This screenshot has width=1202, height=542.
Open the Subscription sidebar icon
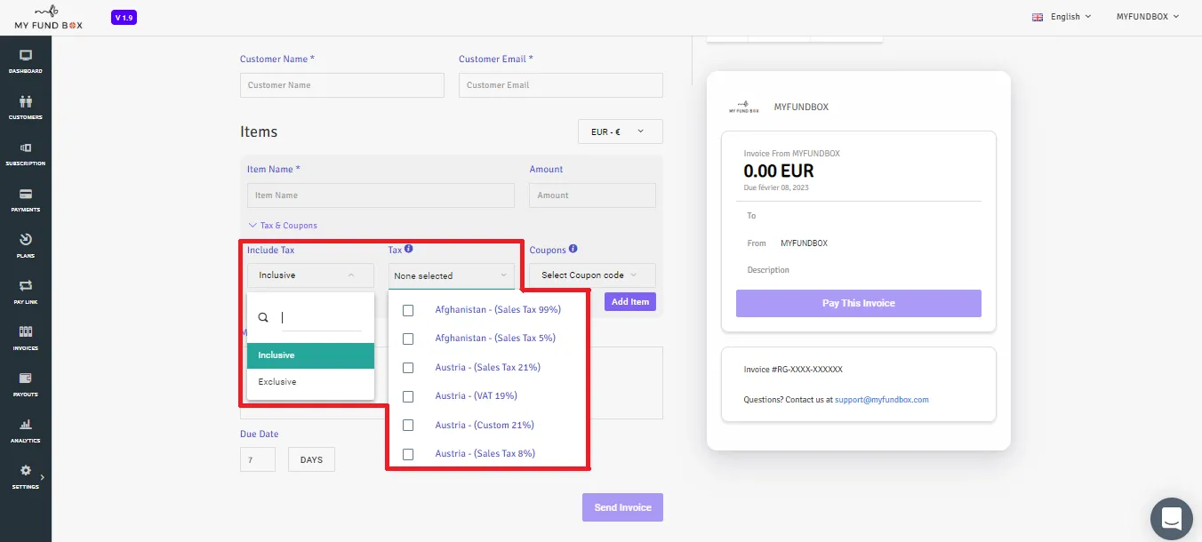[26, 147]
